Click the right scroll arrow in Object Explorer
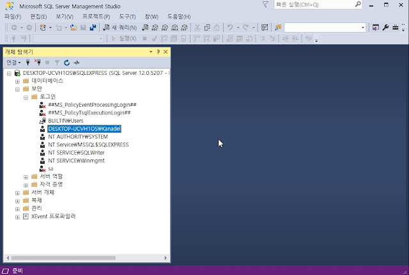The height and width of the screenshot is (275, 409). coord(166,258)
